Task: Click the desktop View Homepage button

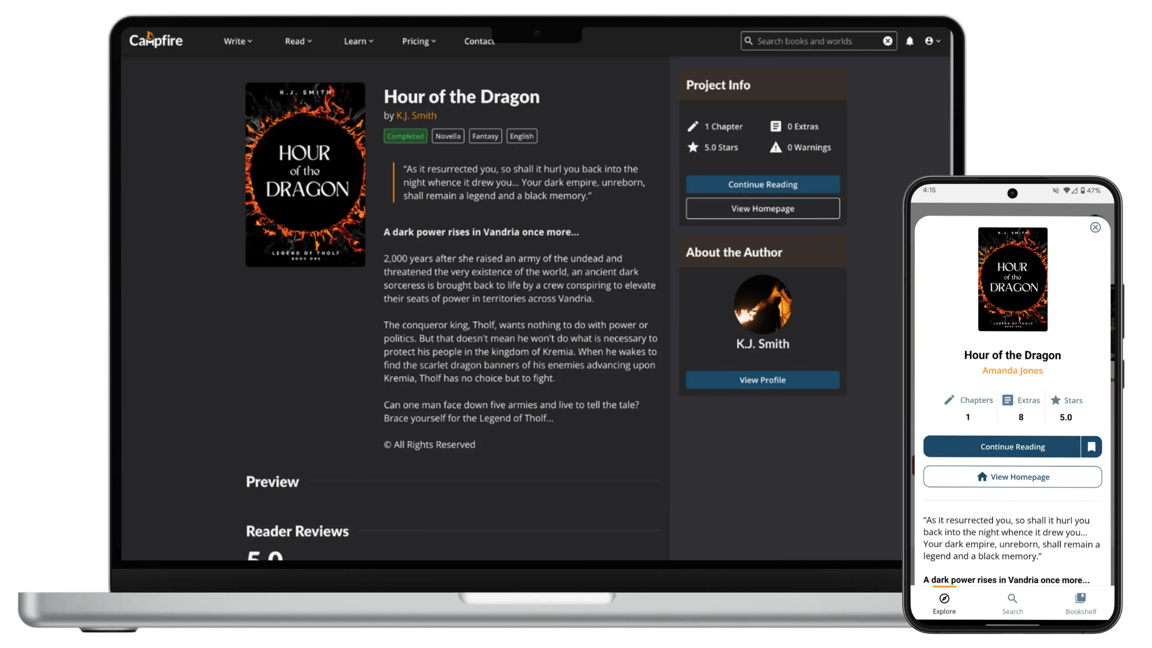Action: [x=762, y=208]
